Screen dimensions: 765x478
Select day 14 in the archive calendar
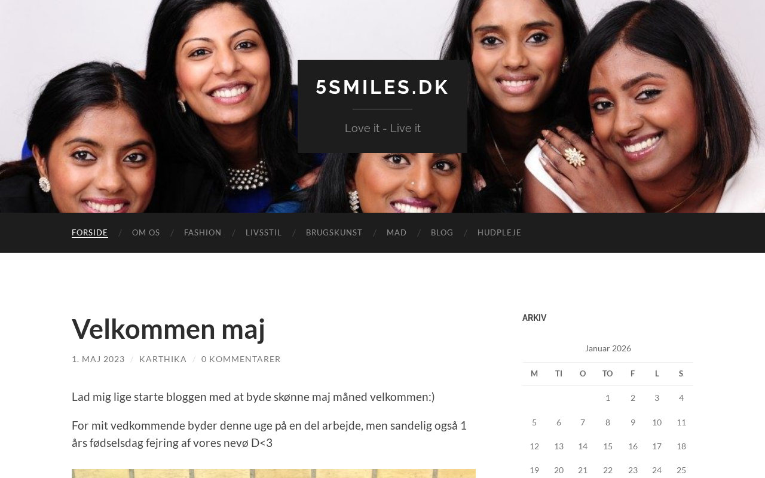(x=583, y=446)
